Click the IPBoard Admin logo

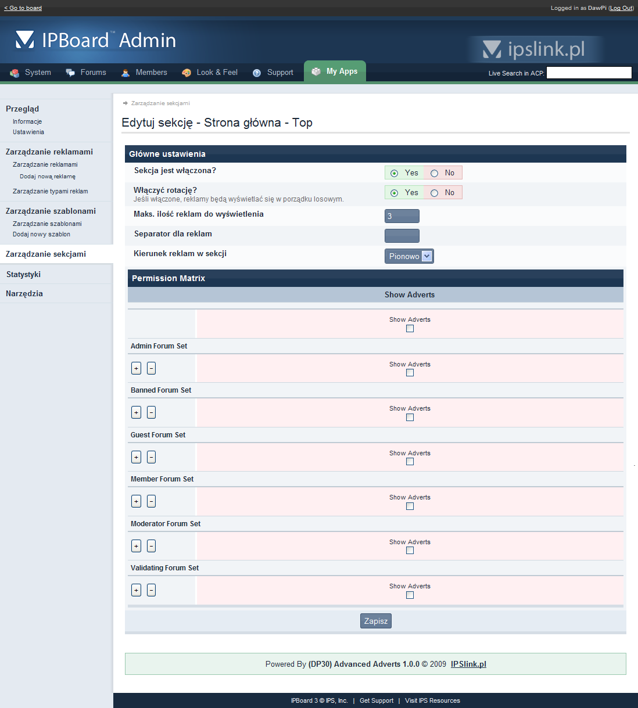coord(96,40)
